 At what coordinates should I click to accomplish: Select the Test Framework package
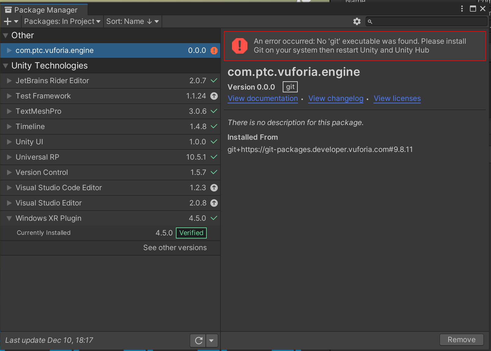[110, 96]
